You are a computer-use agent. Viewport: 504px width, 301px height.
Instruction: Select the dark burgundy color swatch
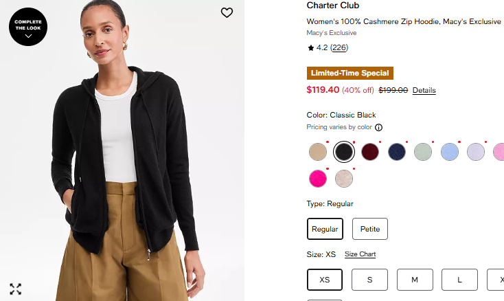pyautogui.click(x=370, y=152)
